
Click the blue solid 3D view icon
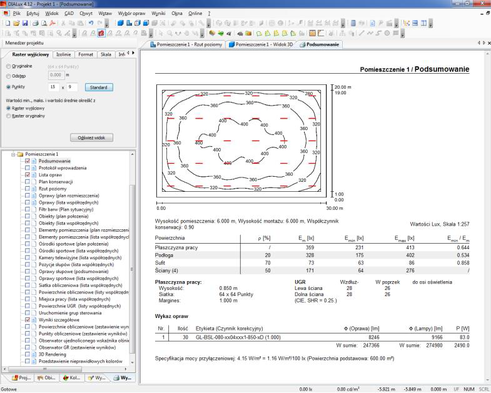tap(121, 23)
